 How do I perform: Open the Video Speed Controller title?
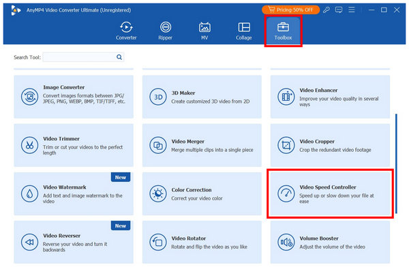pos(328,187)
